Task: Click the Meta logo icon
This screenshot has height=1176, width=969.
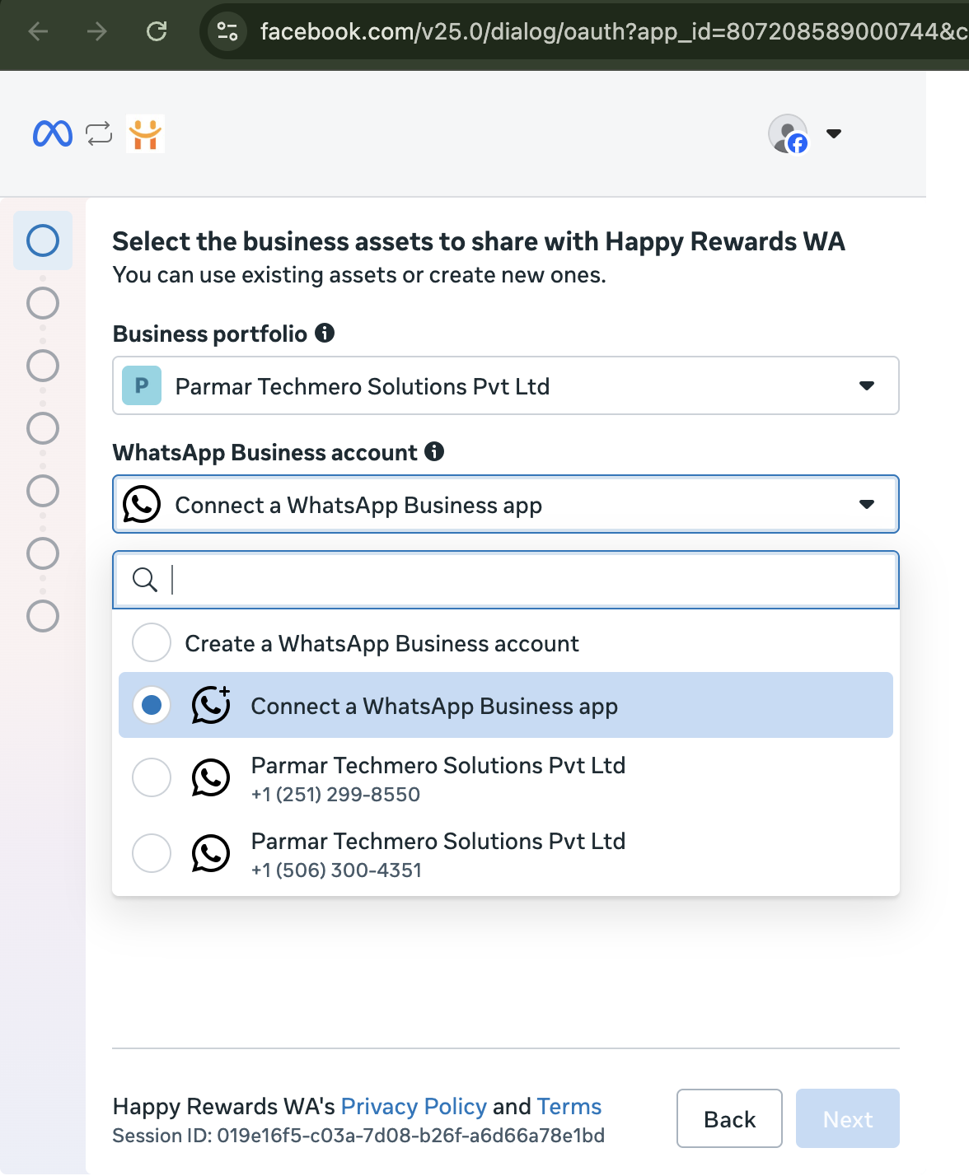Action: point(53,133)
